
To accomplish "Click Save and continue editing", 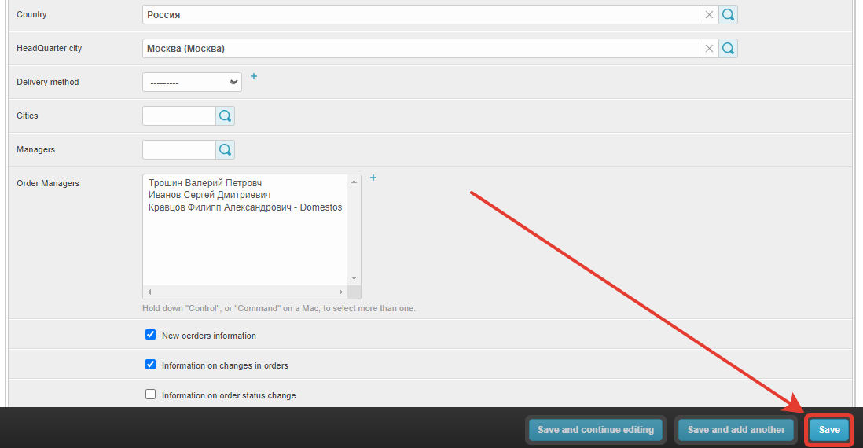I will (595, 430).
